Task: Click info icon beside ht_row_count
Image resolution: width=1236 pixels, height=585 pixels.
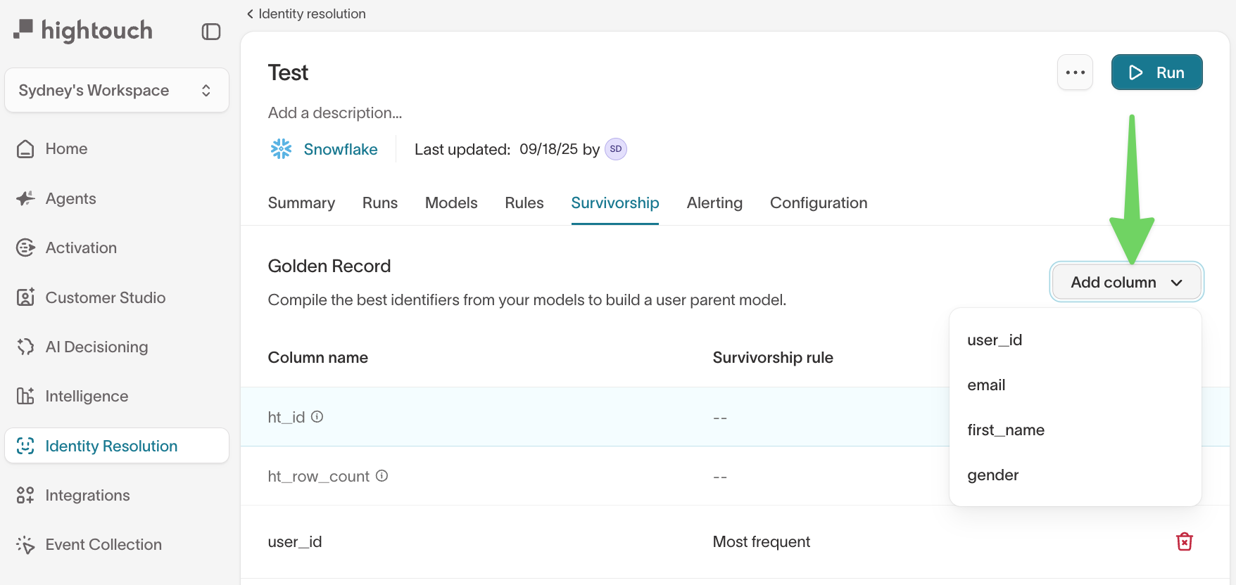Action: coord(381,476)
